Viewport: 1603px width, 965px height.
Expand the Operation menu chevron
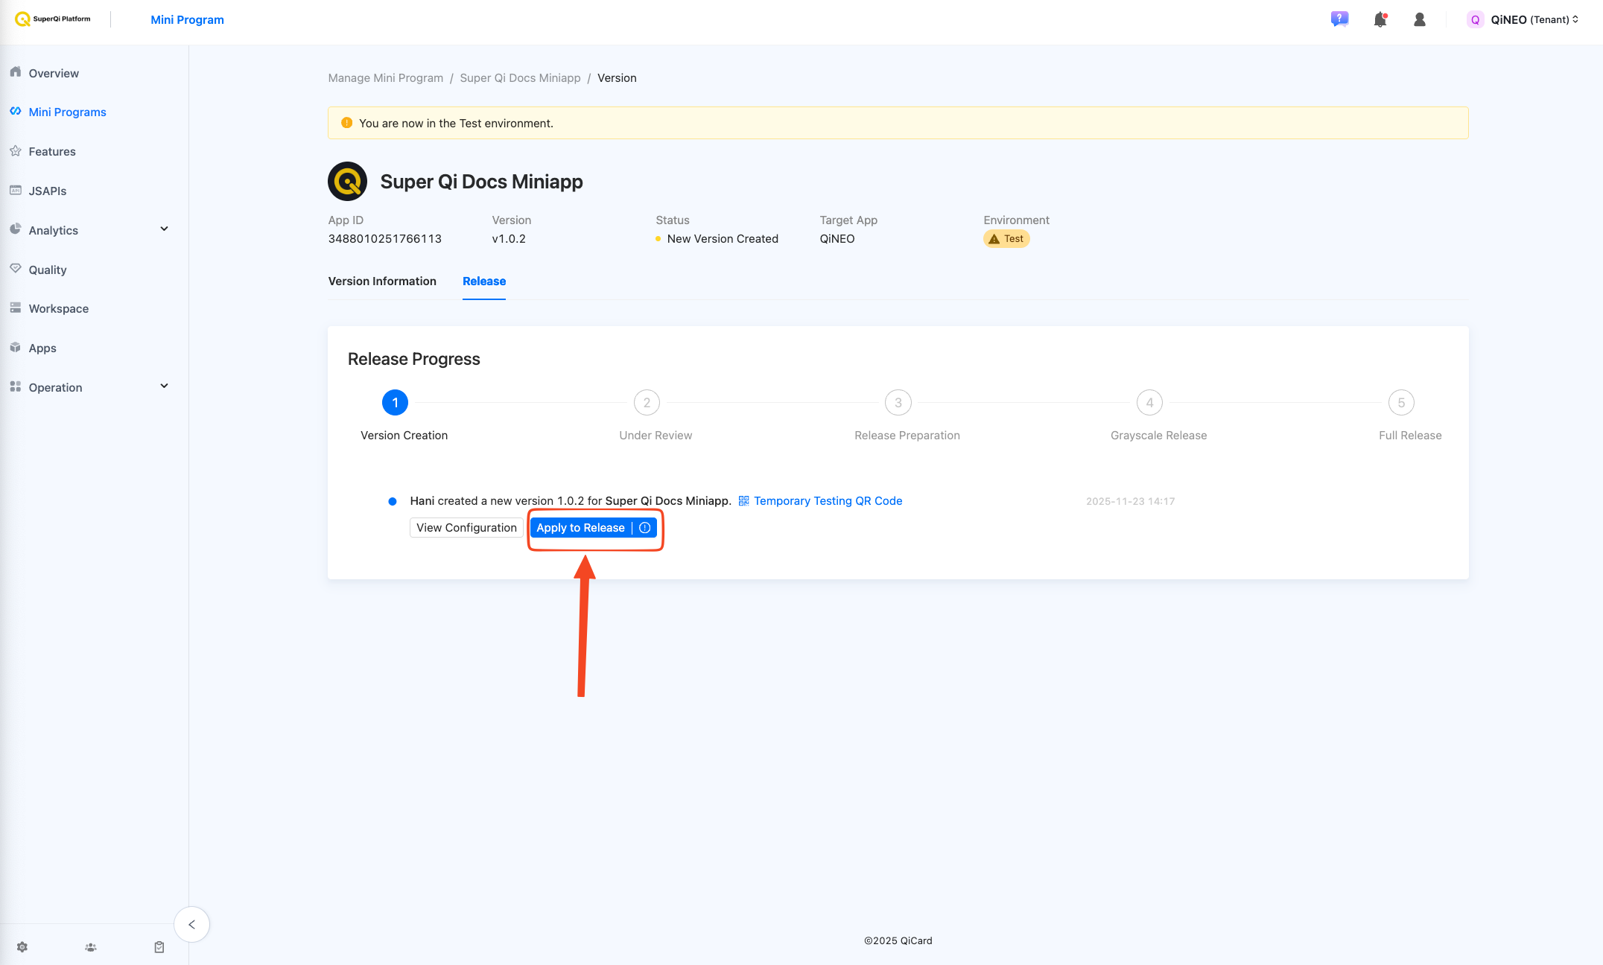tap(165, 386)
